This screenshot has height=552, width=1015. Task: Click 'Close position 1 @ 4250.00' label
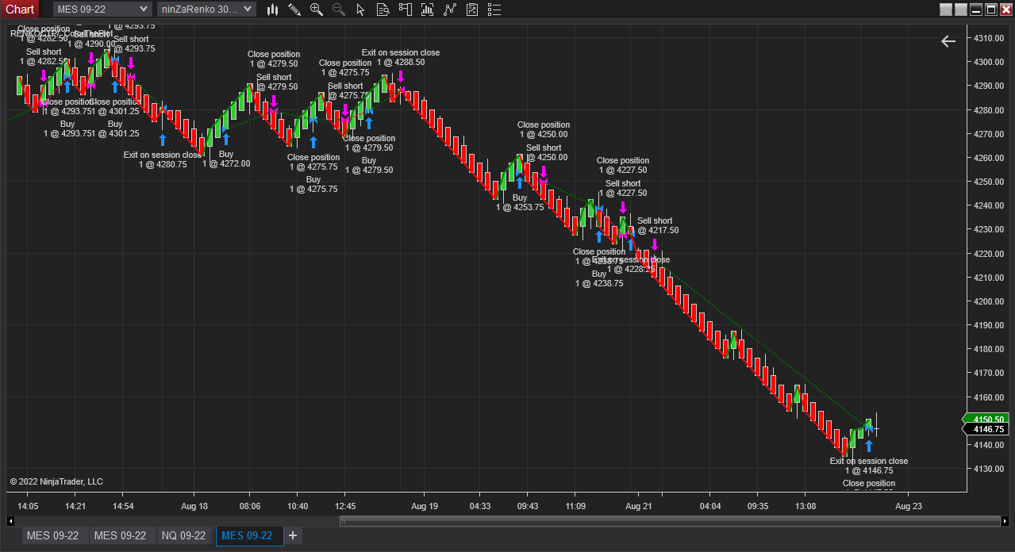pos(544,129)
